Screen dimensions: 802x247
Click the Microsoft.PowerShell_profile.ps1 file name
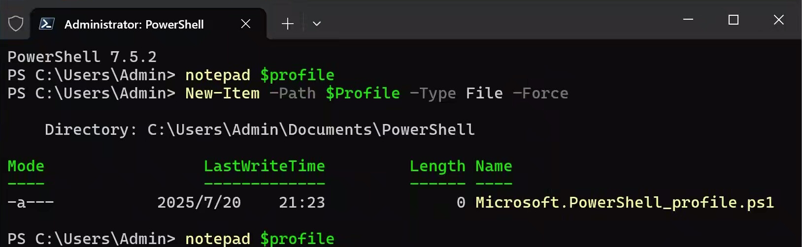(x=625, y=203)
